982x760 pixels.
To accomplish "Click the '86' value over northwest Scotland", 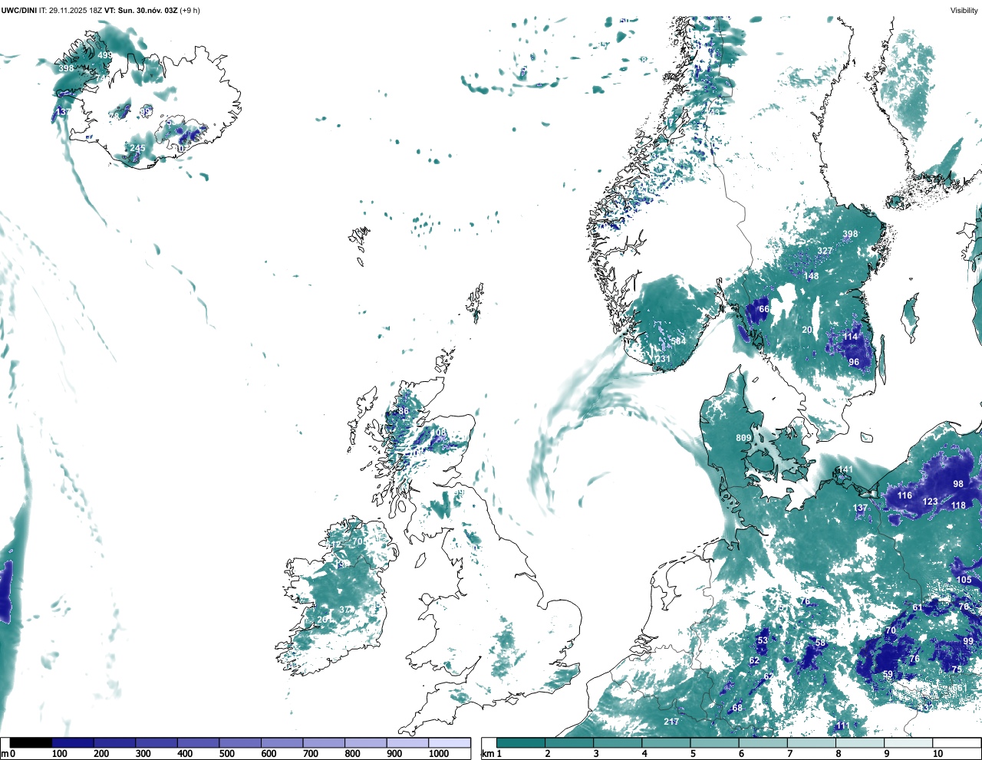I will click(x=404, y=412).
